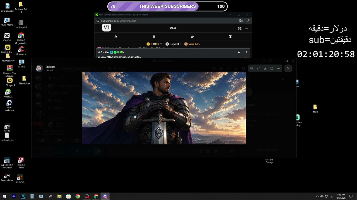
Task: Close the Discord image preview
Action: coord(288,68)
